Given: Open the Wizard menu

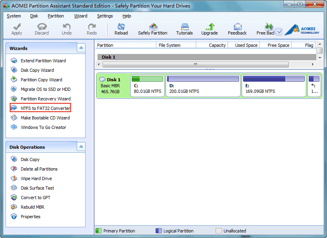Looking at the screenshot, I should coord(81,16).
